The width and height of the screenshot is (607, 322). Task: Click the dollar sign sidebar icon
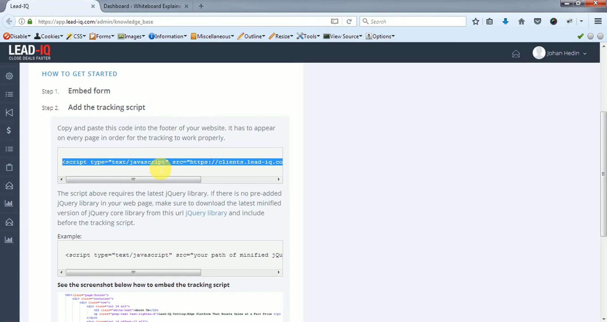(9, 130)
